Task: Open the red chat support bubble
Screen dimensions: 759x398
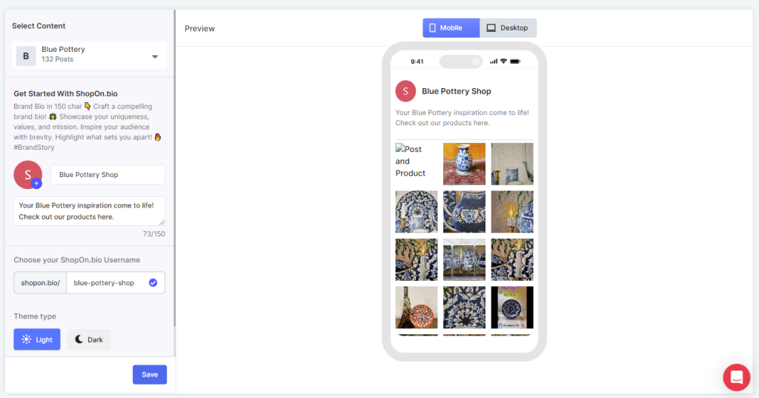Action: [x=736, y=377]
